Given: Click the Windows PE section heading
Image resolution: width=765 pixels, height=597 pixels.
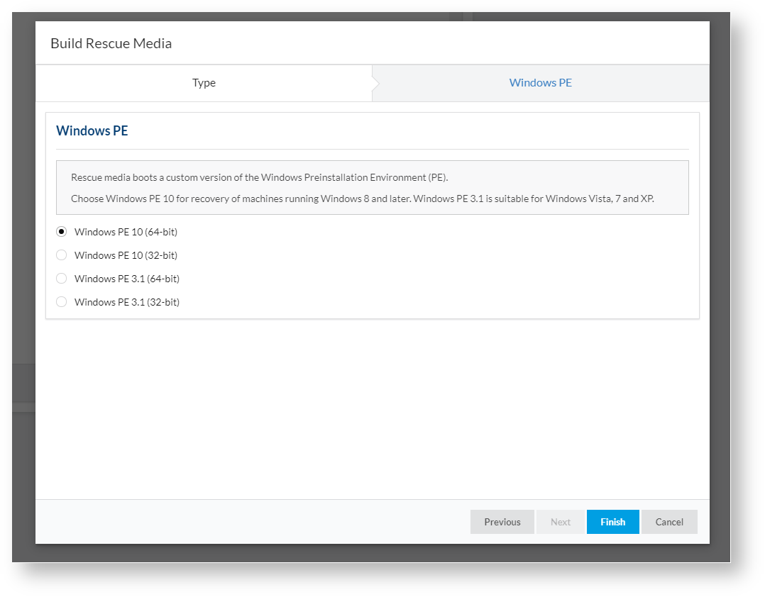Looking at the screenshot, I should [92, 130].
